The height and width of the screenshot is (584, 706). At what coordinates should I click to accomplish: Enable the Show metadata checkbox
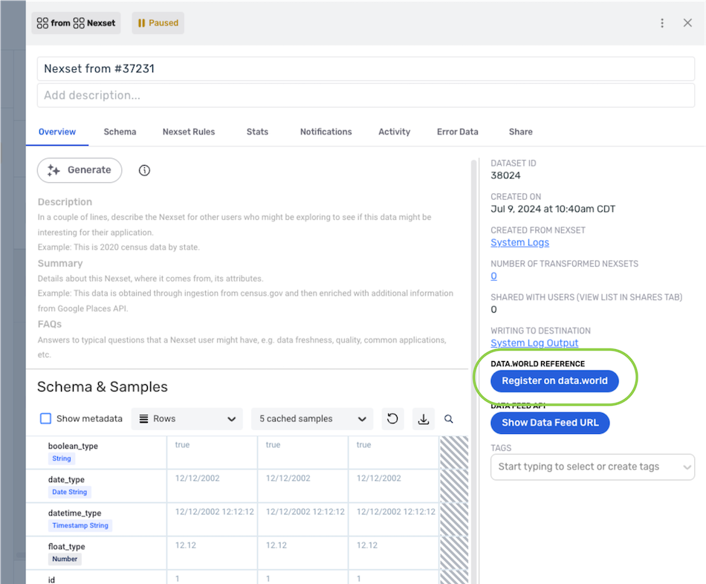pos(45,419)
